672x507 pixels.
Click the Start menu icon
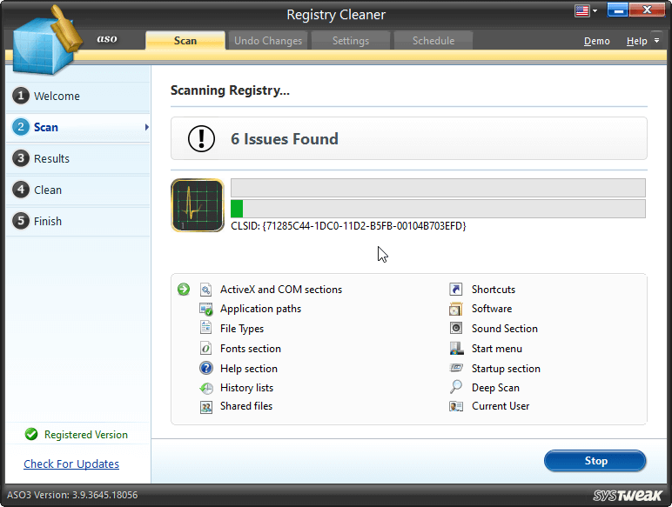click(x=456, y=348)
